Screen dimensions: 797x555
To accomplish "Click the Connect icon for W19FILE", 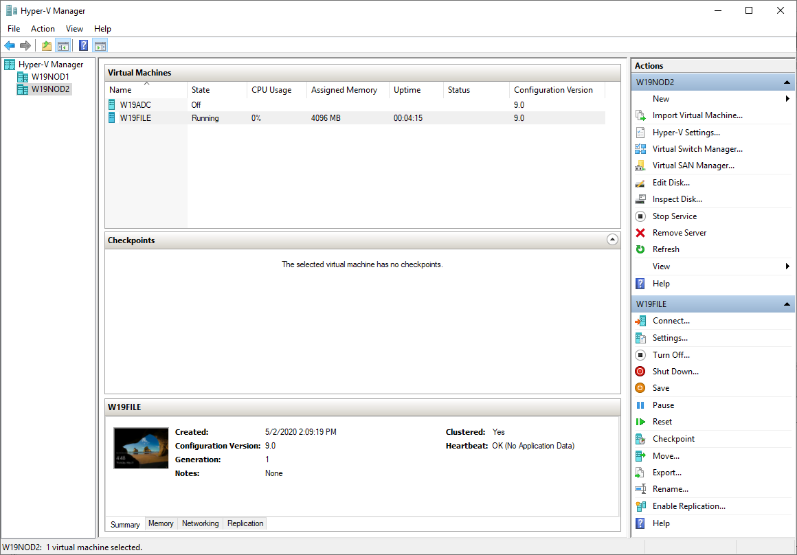I will (x=640, y=321).
